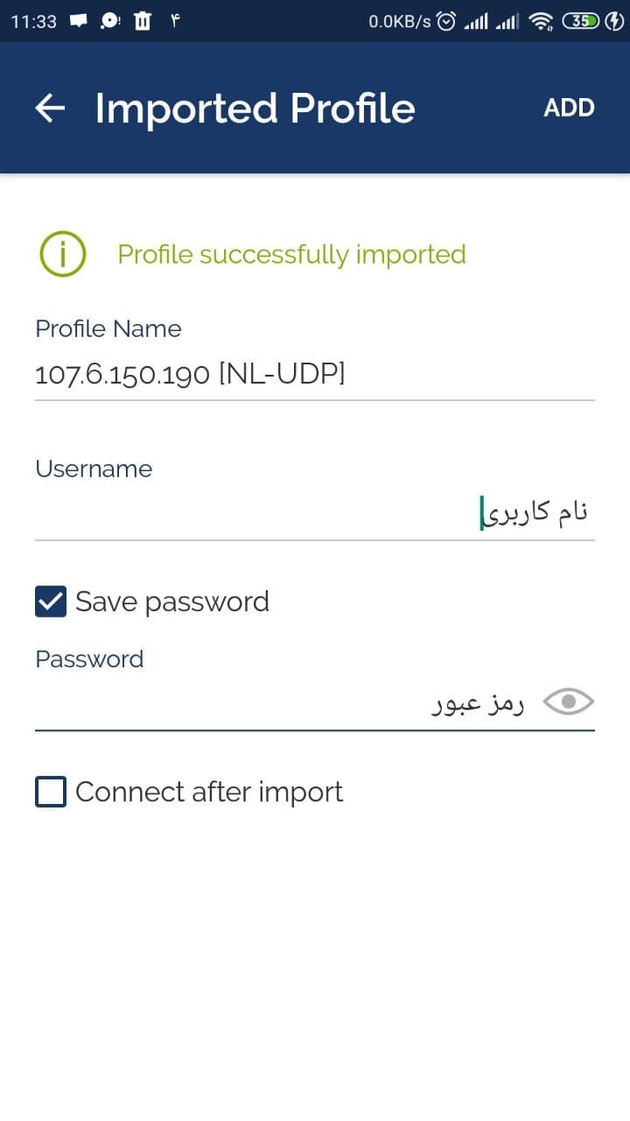Toggle password visibility eye icon
Image resolution: width=630 pixels, height=1121 pixels.
[x=569, y=702]
